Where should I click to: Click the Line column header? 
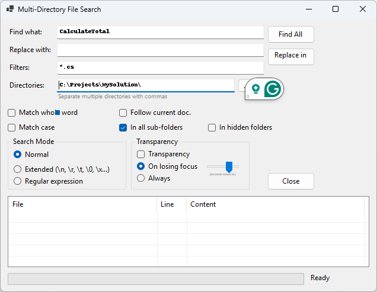172,204
